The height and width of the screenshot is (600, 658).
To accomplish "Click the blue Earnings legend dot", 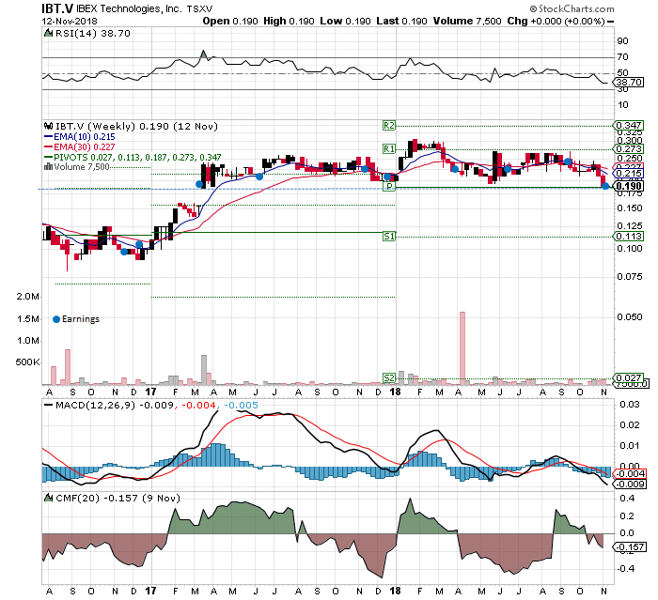I will coord(56,319).
